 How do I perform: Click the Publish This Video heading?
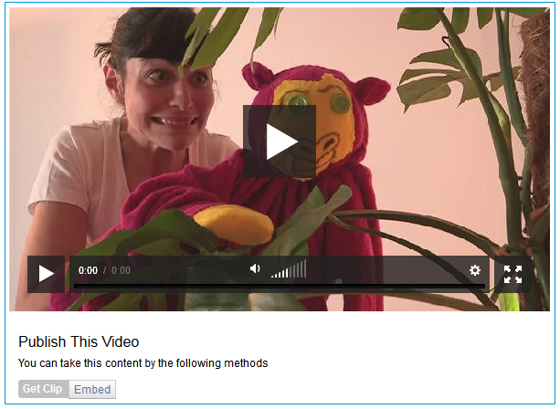pyautogui.click(x=79, y=342)
